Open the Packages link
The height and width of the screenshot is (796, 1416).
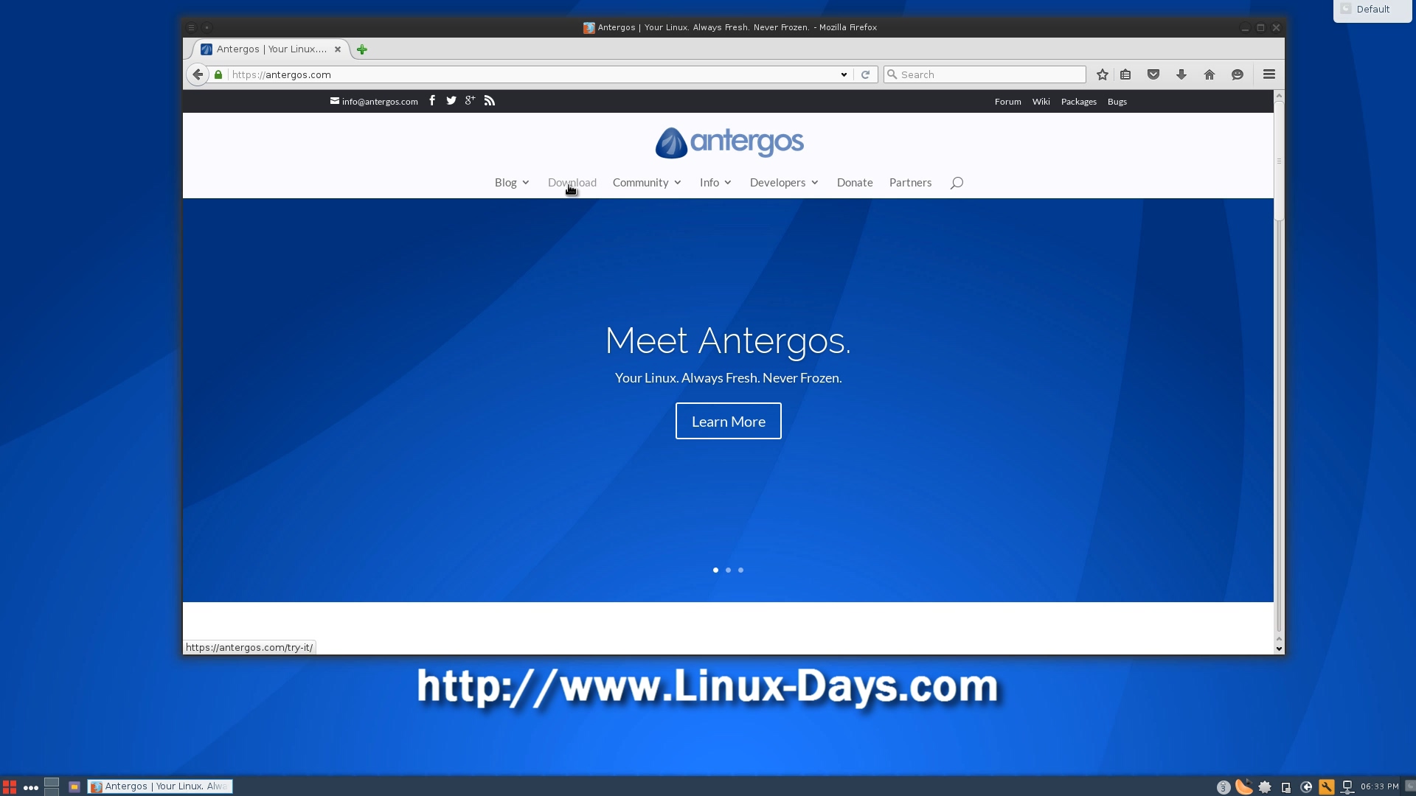1078,102
